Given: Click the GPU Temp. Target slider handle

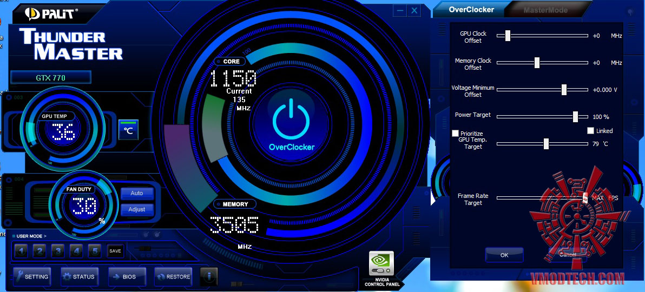Looking at the screenshot, I should point(547,143).
